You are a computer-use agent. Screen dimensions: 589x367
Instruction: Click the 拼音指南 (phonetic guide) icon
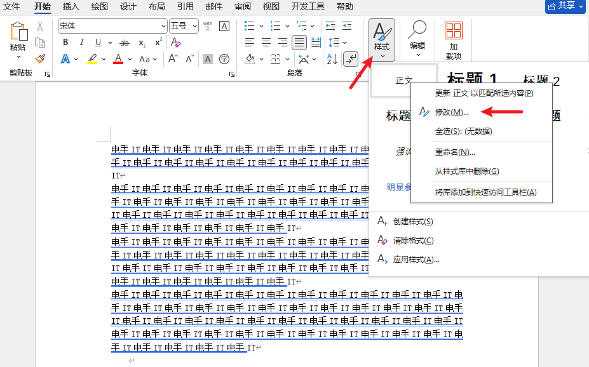(x=208, y=26)
